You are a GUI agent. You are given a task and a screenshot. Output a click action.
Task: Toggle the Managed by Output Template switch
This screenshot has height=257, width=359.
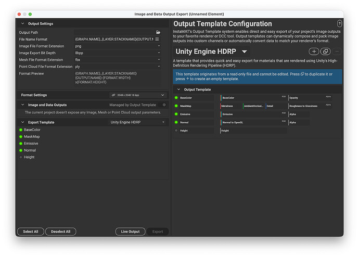(164, 105)
